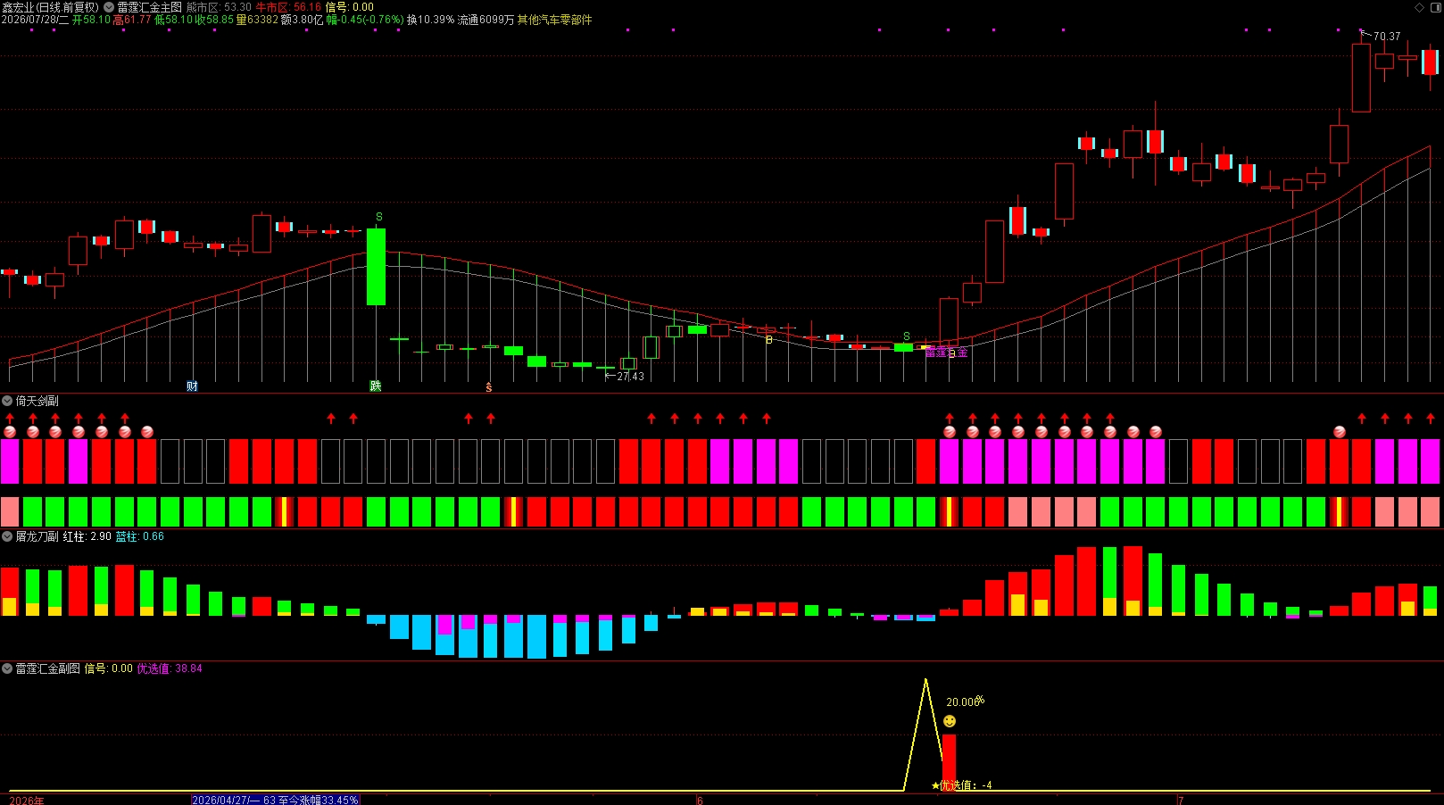Click the magenta 雷霆汇金 signal label
This screenshot has width=1444, height=805.
pyautogui.click(x=946, y=353)
